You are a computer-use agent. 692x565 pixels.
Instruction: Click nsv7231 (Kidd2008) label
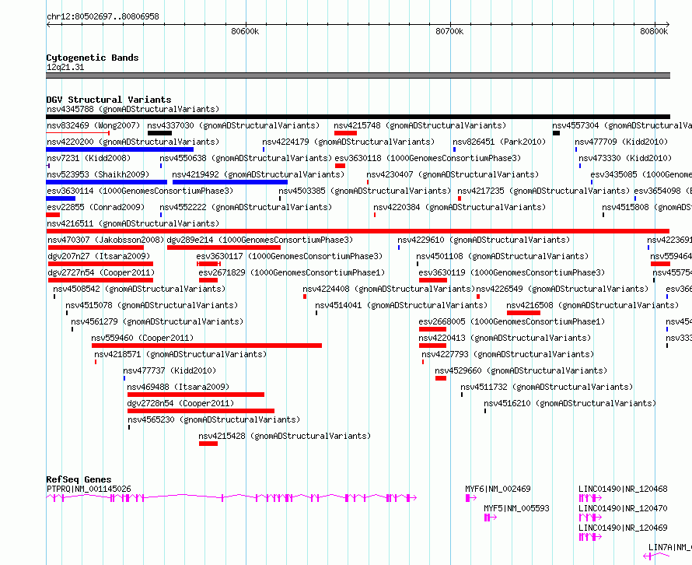[x=89, y=158]
